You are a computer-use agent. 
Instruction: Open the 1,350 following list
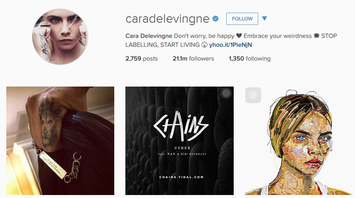pos(250,59)
